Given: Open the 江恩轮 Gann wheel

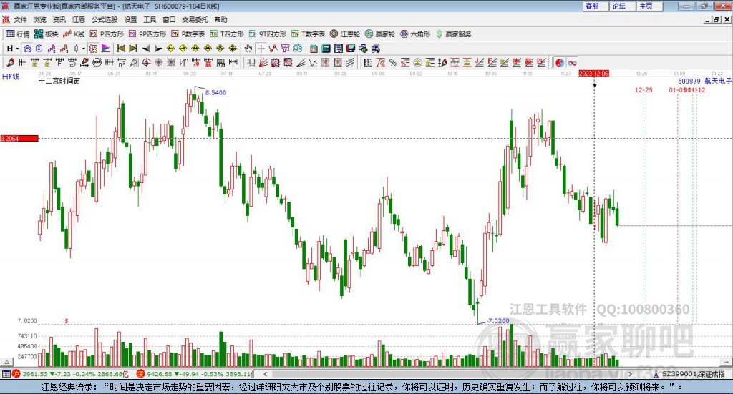Looking at the screenshot, I should (x=345, y=34).
